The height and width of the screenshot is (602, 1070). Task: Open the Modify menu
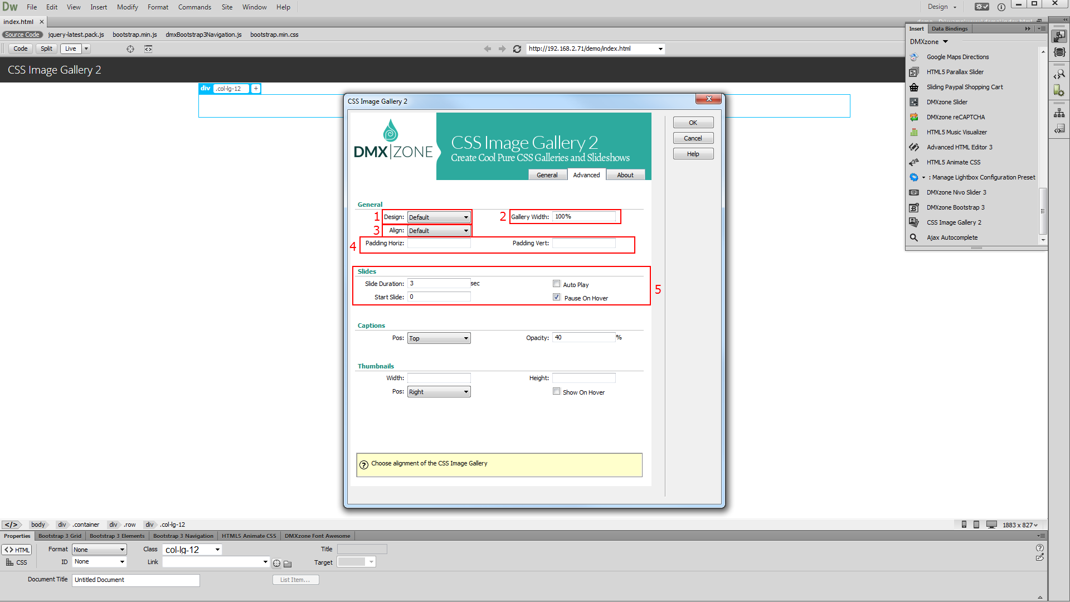127,7
